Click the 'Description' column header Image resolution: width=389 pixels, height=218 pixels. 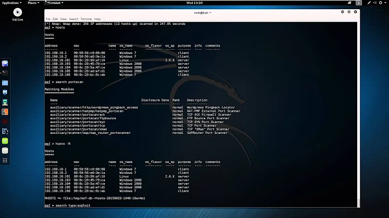click(197, 100)
